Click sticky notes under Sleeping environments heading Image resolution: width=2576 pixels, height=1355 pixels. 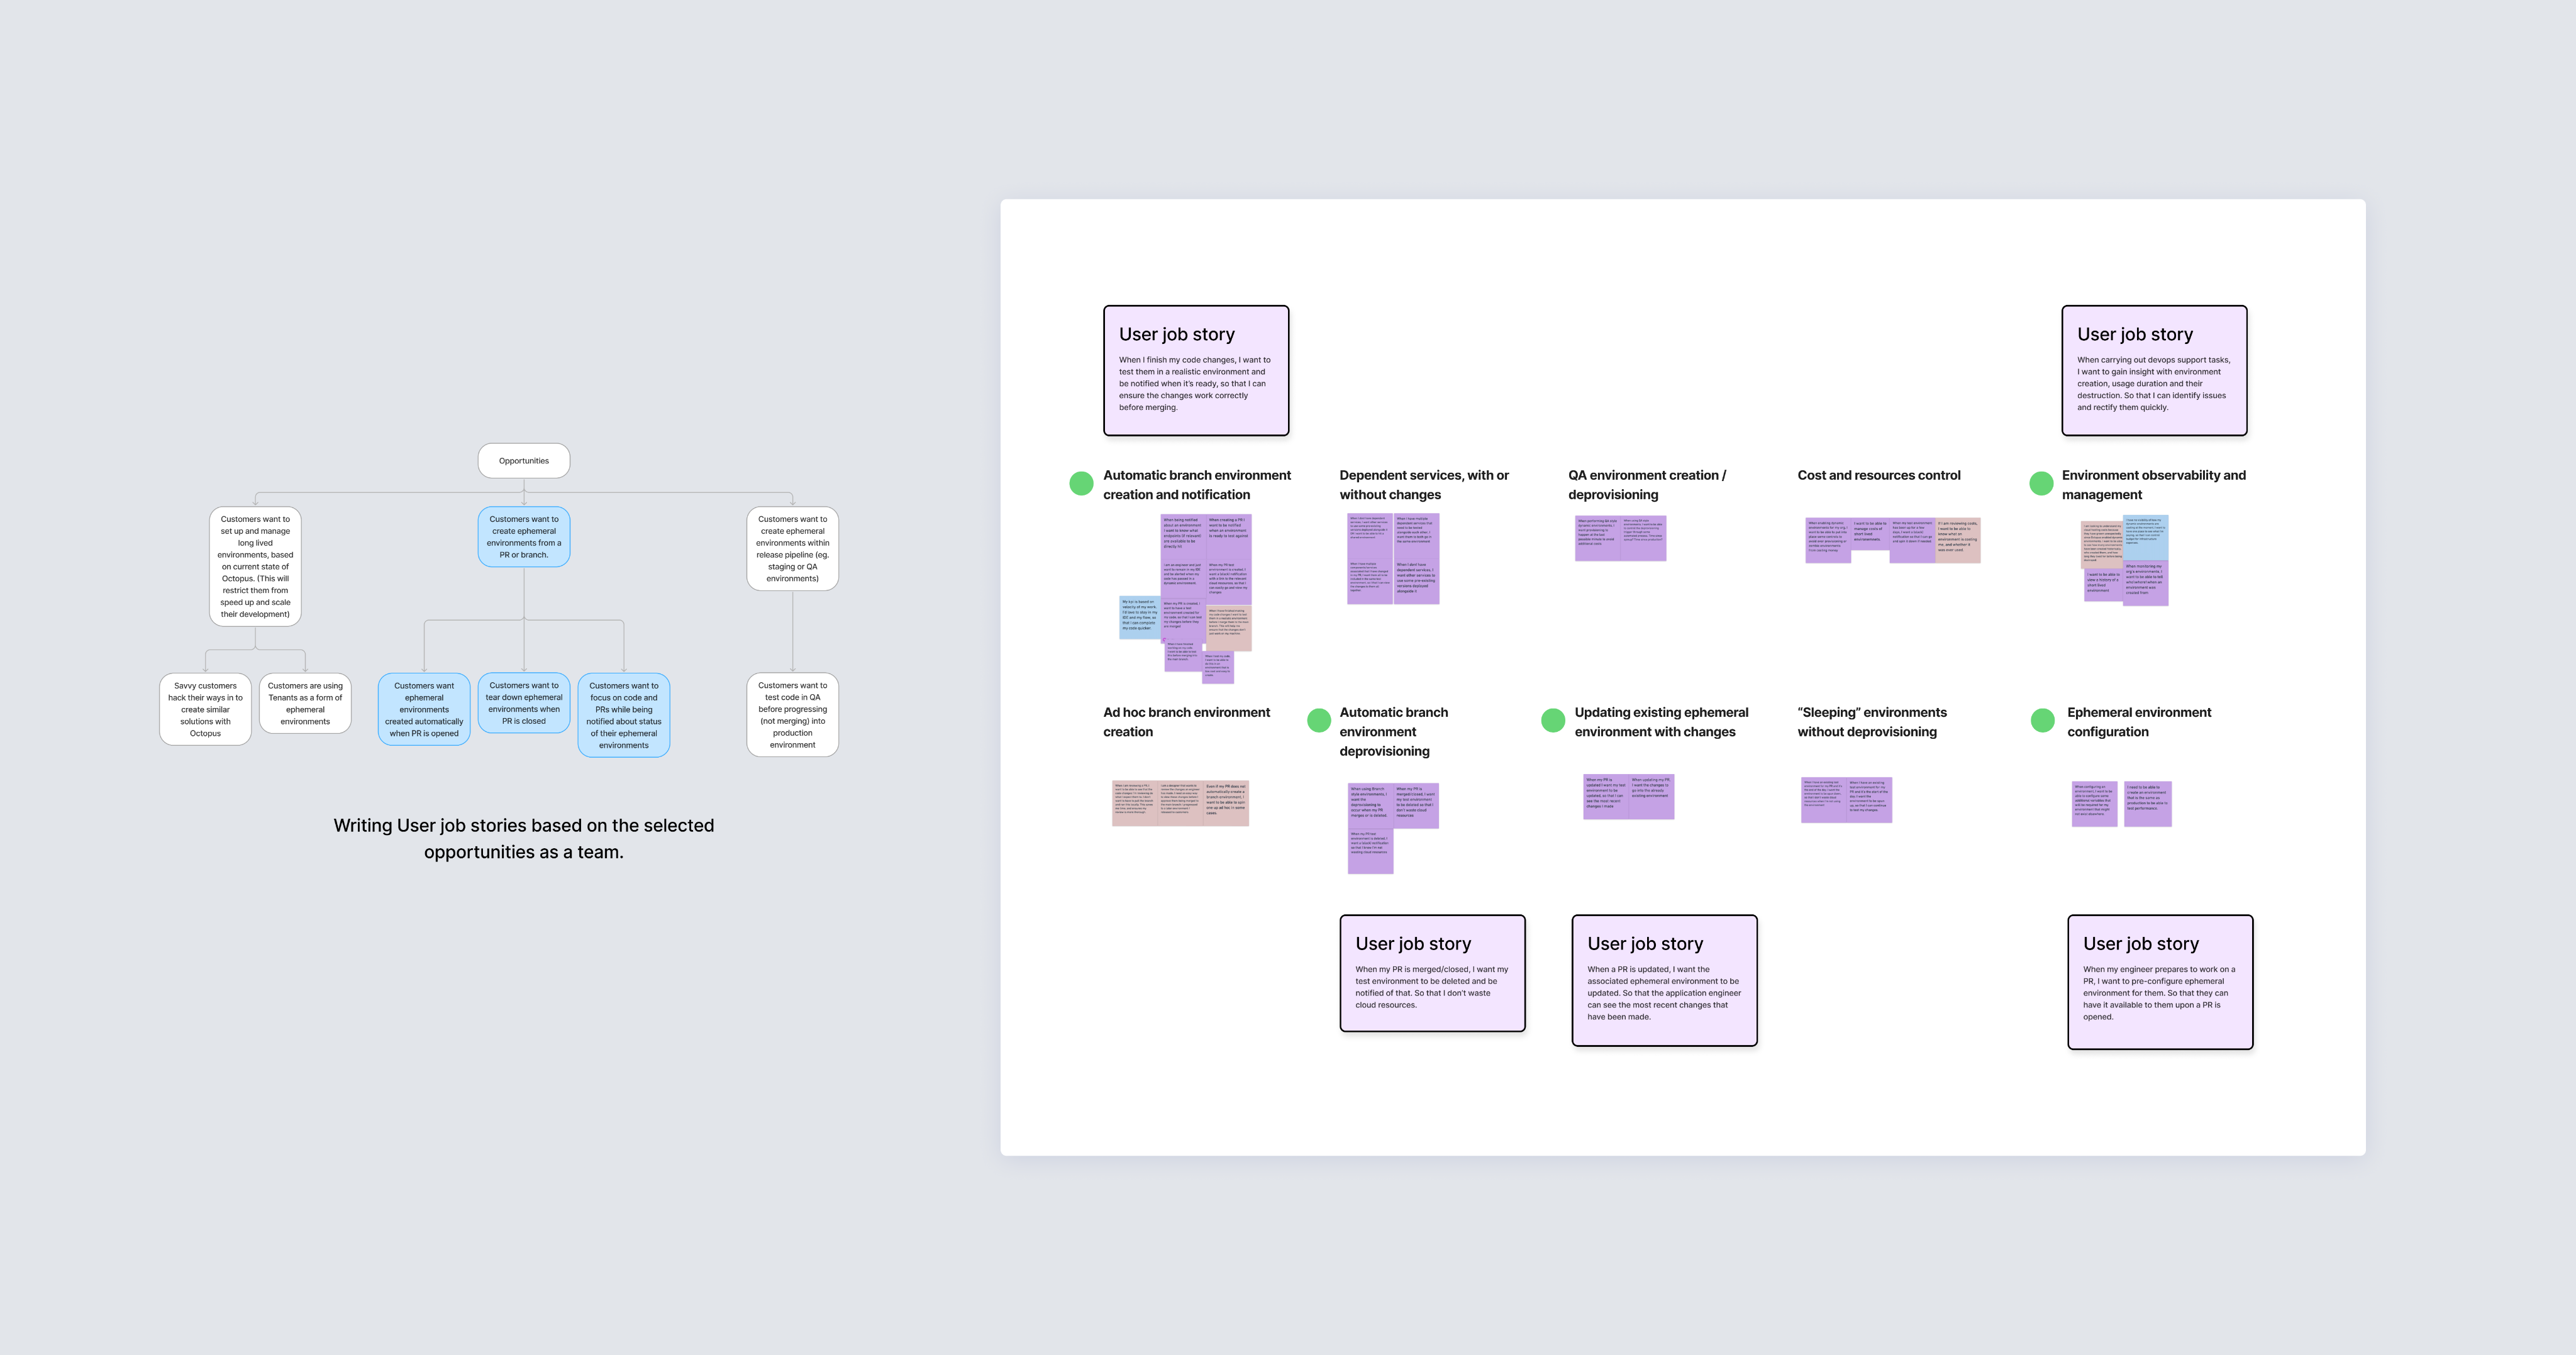[x=1846, y=800]
